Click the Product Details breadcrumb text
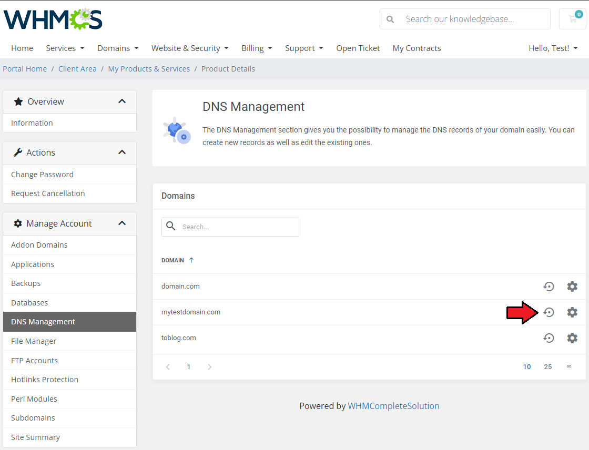This screenshot has height=450, width=589. click(x=228, y=69)
